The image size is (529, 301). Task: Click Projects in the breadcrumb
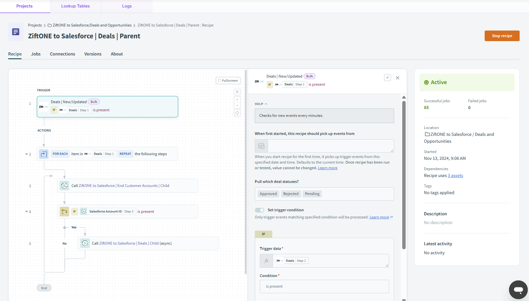click(x=35, y=25)
